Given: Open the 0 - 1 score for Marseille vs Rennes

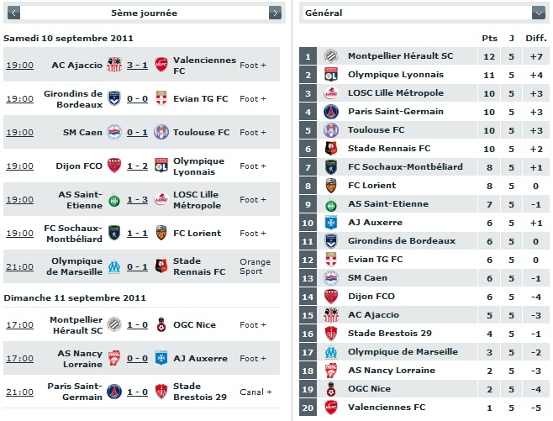Looking at the screenshot, I should pyautogui.click(x=137, y=267).
